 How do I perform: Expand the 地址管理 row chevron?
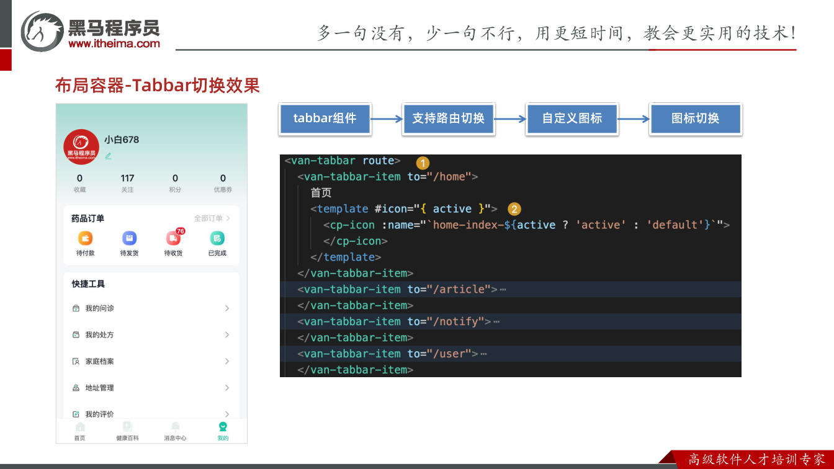(227, 388)
